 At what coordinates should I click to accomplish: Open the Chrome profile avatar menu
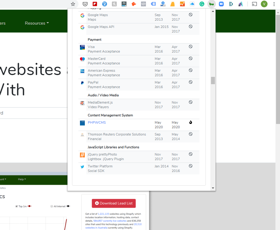coord(264,4)
